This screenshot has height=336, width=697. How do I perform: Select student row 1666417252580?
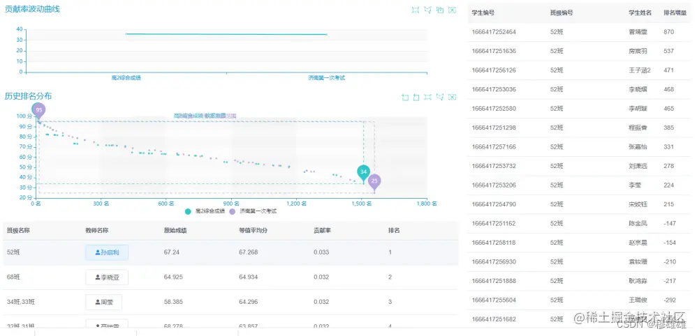click(580, 108)
